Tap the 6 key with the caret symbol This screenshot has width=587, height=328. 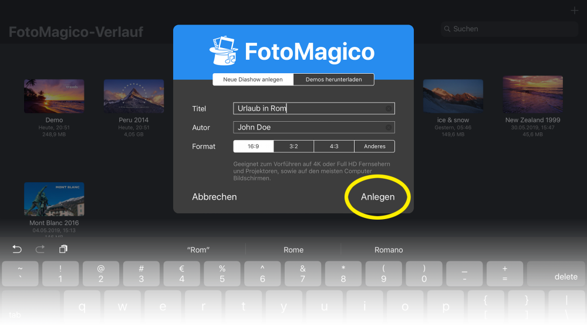click(x=262, y=274)
